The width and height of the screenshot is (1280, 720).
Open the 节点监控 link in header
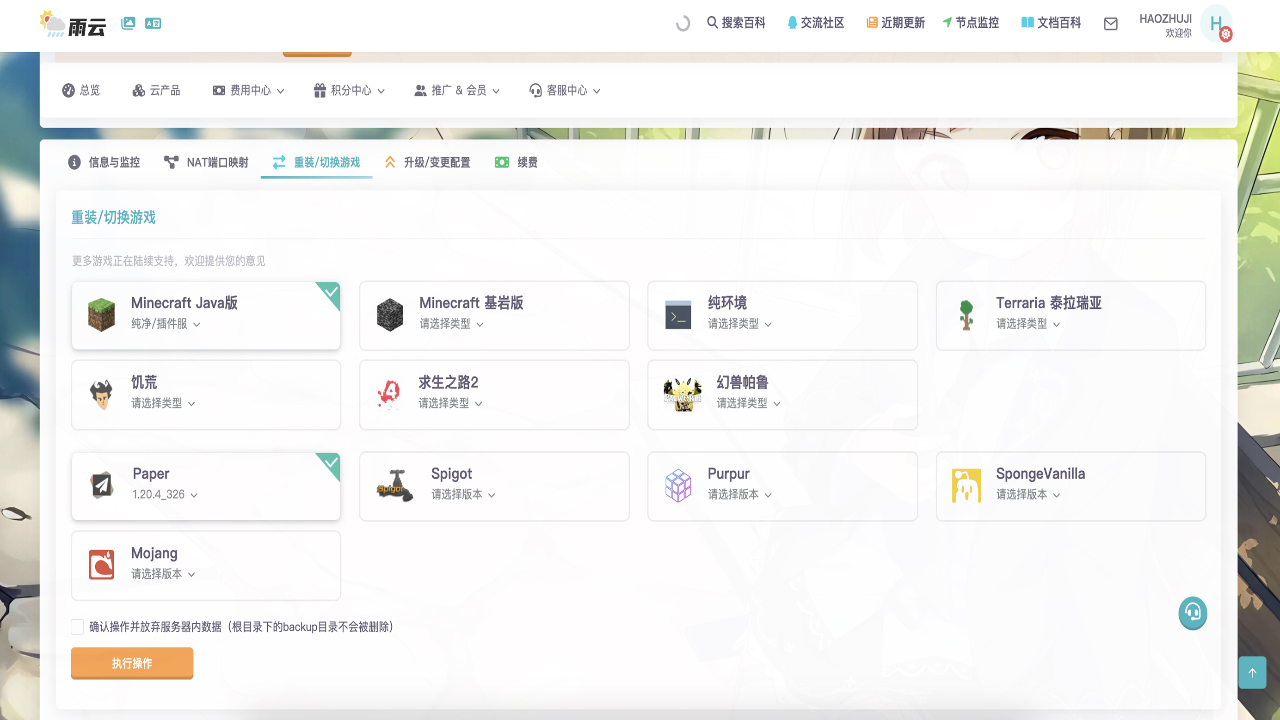click(x=971, y=23)
